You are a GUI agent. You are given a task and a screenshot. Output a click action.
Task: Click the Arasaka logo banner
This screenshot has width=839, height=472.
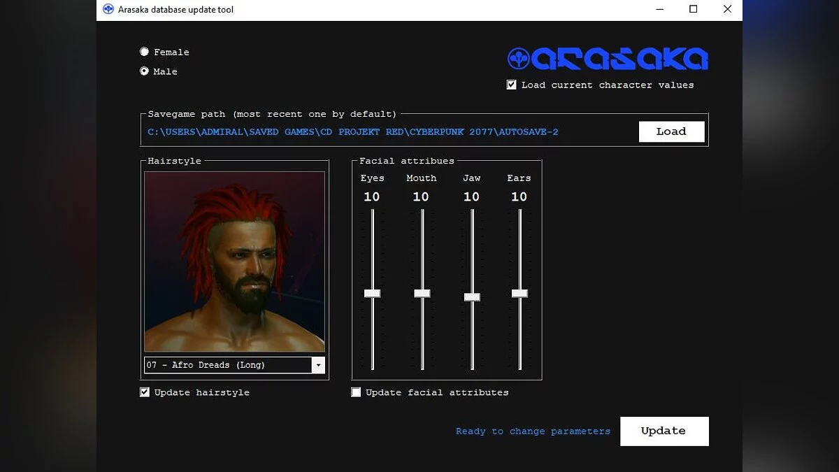point(608,59)
